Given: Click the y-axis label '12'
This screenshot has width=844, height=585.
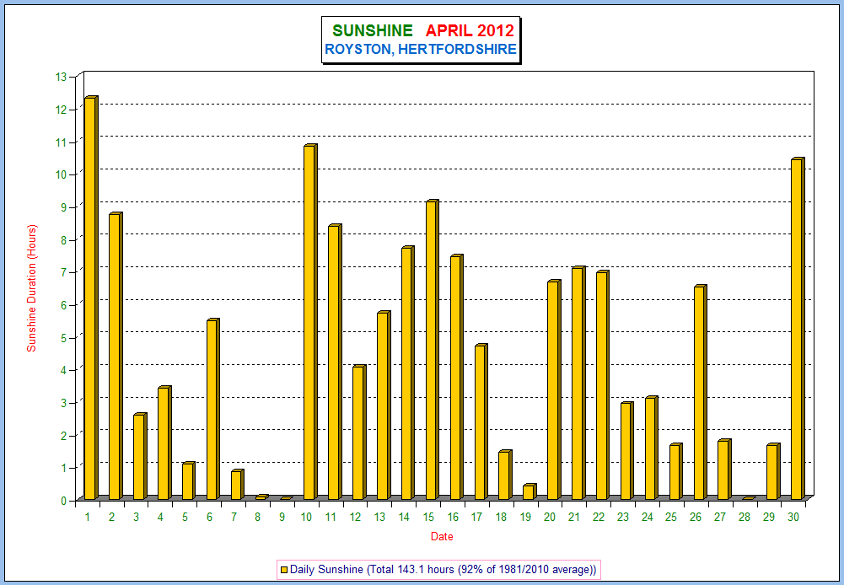Looking at the screenshot, I should (x=61, y=110).
